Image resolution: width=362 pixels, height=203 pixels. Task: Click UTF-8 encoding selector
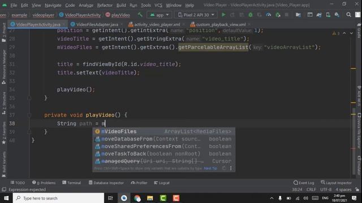coord(326,189)
